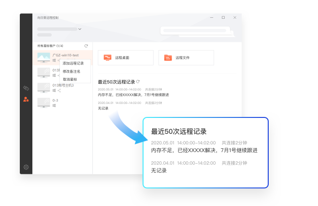This screenshot has height=206, width=318.
Task: Click the 远程文件 orange folder icon
Action: [168, 58]
